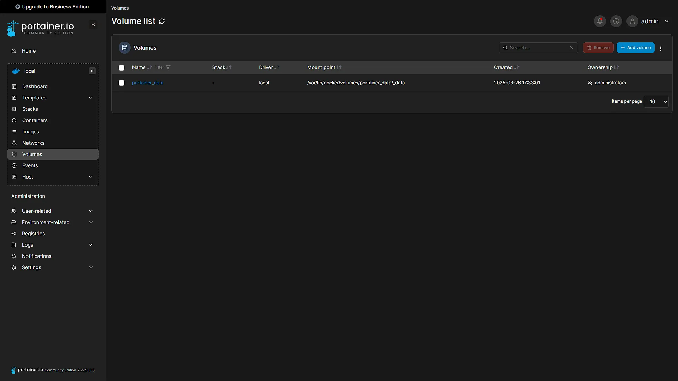678x381 pixels.
Task: Open Containers page
Action: (53, 120)
